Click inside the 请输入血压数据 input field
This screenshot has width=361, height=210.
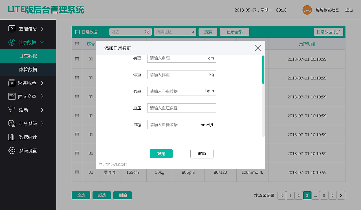(x=181, y=108)
